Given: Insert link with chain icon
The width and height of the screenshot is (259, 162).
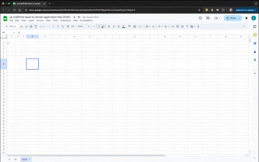Looking at the screenshot, I should click(x=173, y=26).
